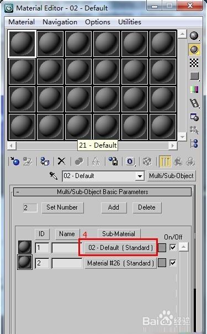Click the Name column header button
This screenshot has height=334, width=207.
point(67,234)
